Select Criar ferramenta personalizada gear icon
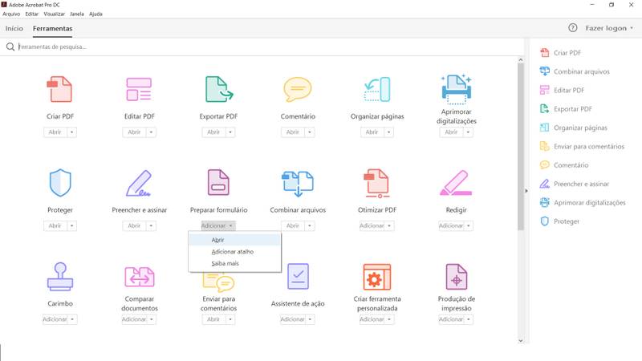 pyautogui.click(x=376, y=277)
